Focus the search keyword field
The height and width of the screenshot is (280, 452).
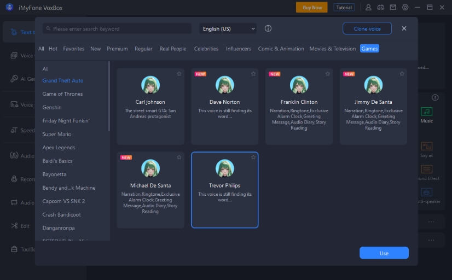click(x=117, y=28)
